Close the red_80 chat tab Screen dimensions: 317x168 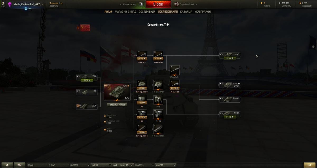(110, 165)
